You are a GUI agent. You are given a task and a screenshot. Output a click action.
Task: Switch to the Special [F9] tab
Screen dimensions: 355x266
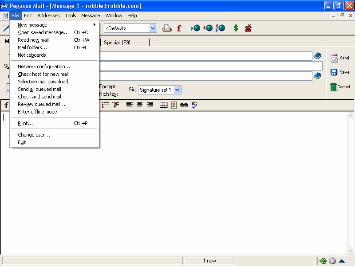click(x=124, y=42)
